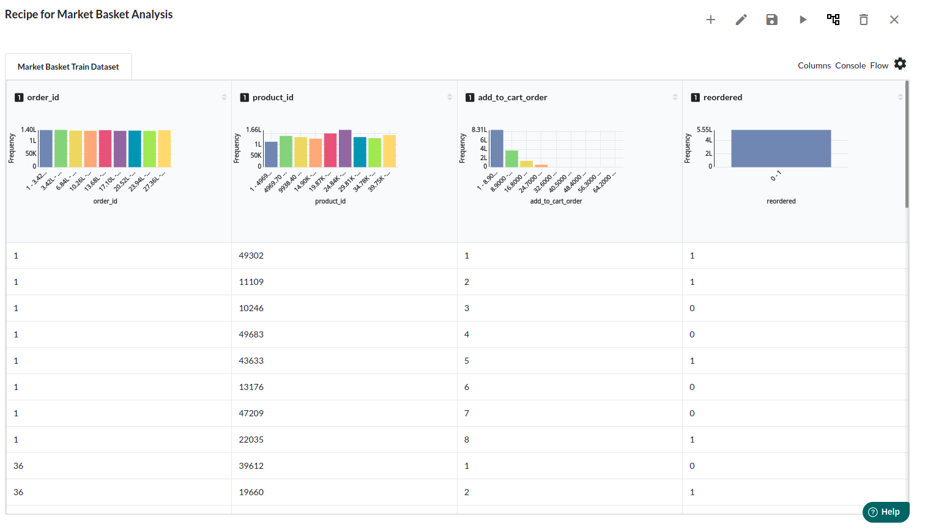Click the order_id numeric type badge
The height and width of the screenshot is (530, 925).
tap(19, 97)
